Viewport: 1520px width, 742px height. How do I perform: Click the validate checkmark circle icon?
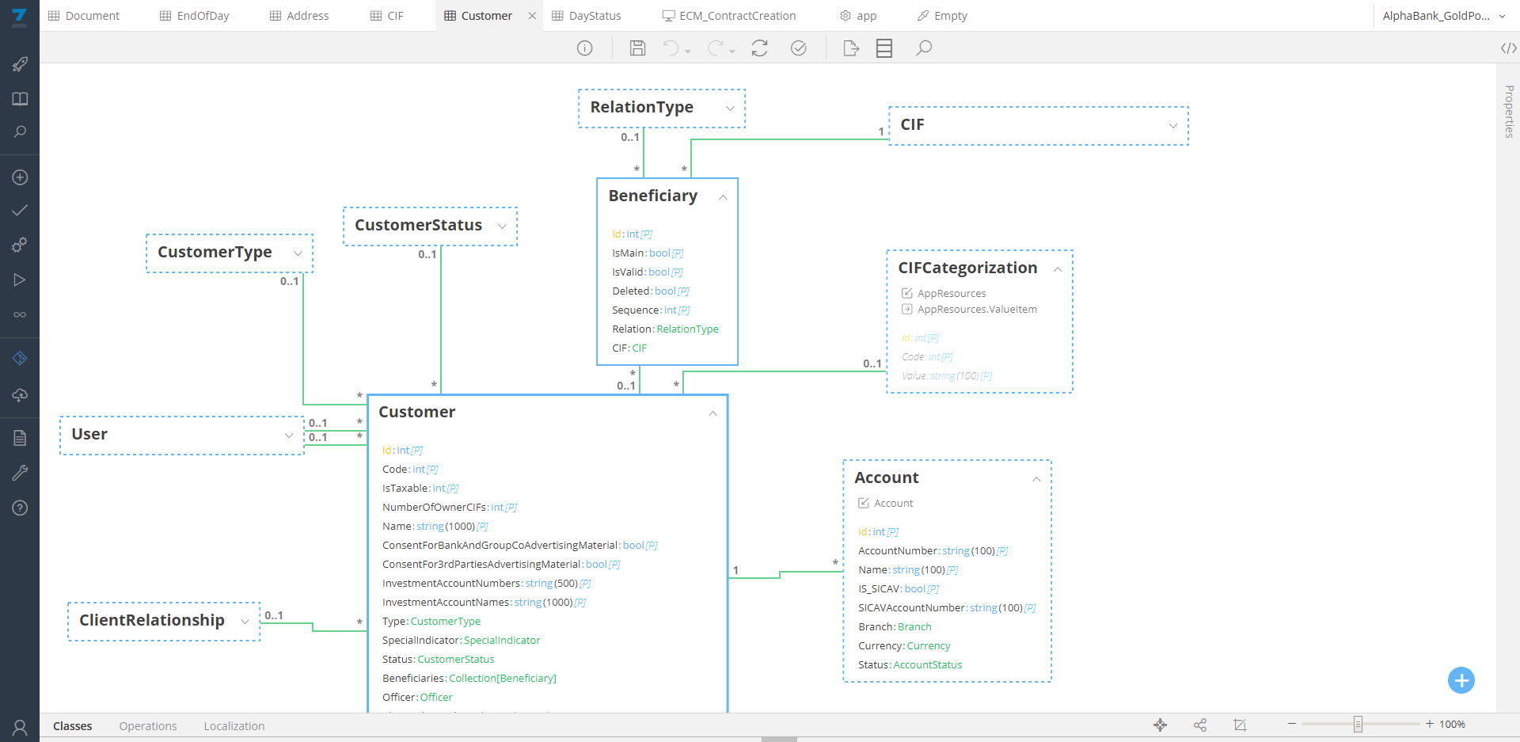[799, 48]
